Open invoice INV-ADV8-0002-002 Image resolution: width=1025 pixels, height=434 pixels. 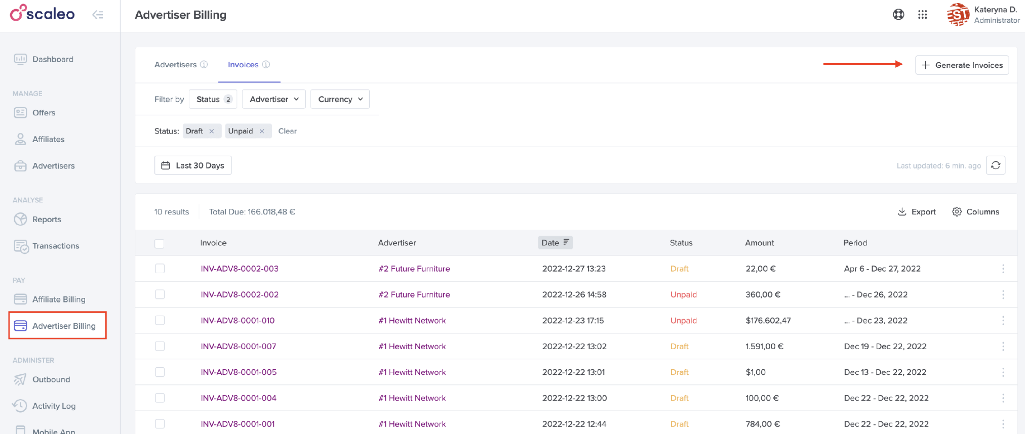240,294
